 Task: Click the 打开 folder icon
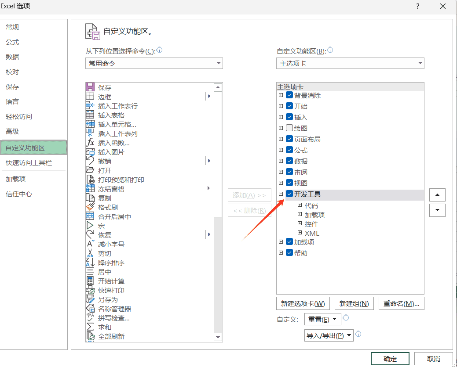point(90,170)
